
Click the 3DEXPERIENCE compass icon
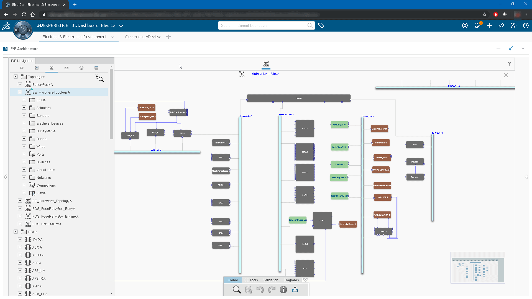(x=23, y=30)
